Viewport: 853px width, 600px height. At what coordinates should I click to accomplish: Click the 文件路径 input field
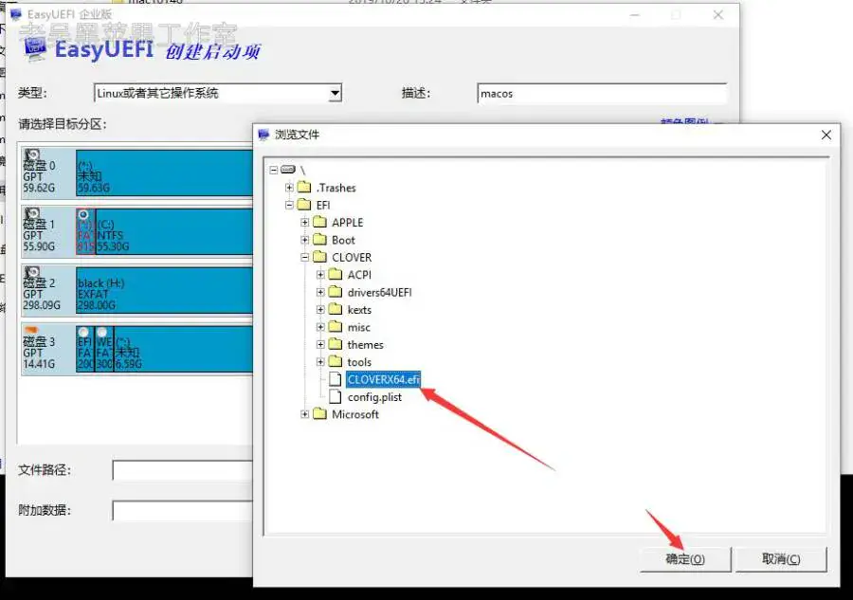coord(183,470)
